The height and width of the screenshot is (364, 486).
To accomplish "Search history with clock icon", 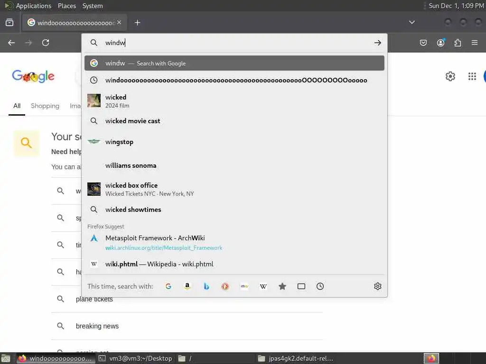I will click(320, 286).
